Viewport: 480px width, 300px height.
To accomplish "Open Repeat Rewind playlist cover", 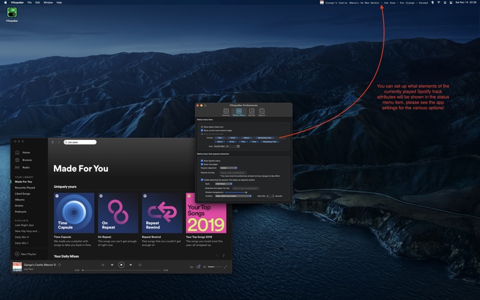I will click(162, 213).
